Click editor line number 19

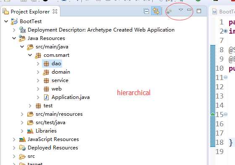(x=219, y=152)
